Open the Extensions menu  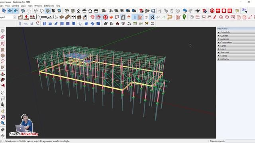tap(49, 6)
